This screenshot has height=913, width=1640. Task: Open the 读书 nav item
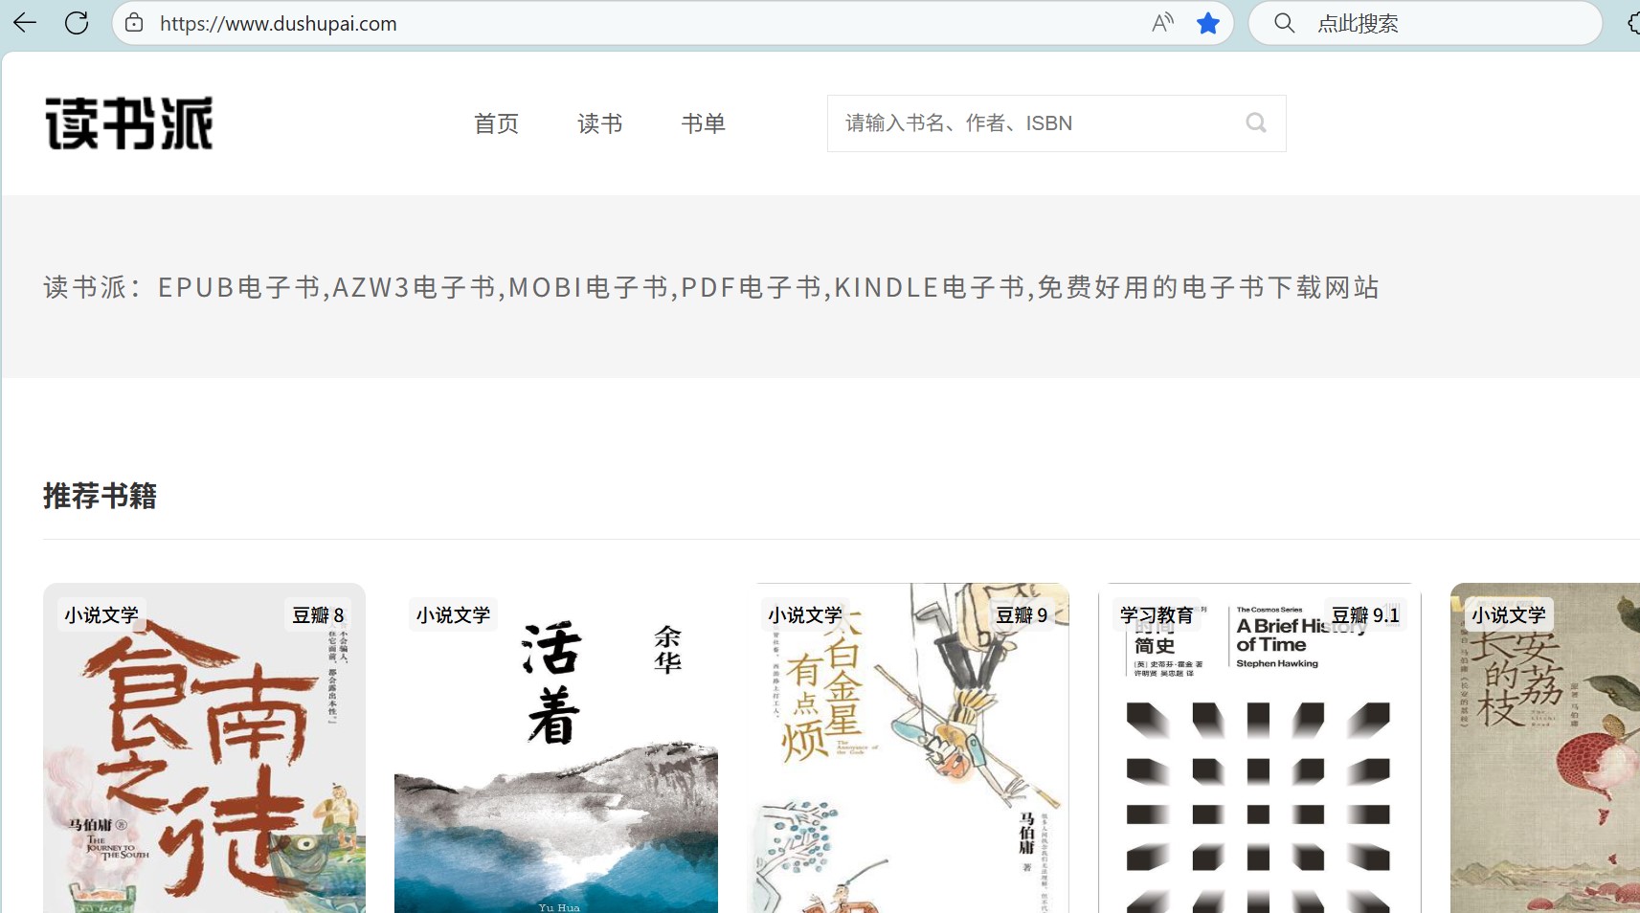pyautogui.click(x=599, y=123)
